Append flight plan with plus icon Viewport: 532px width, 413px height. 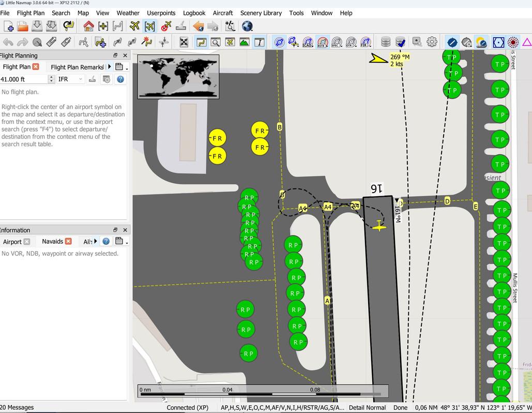pyautogui.click(x=100, y=42)
